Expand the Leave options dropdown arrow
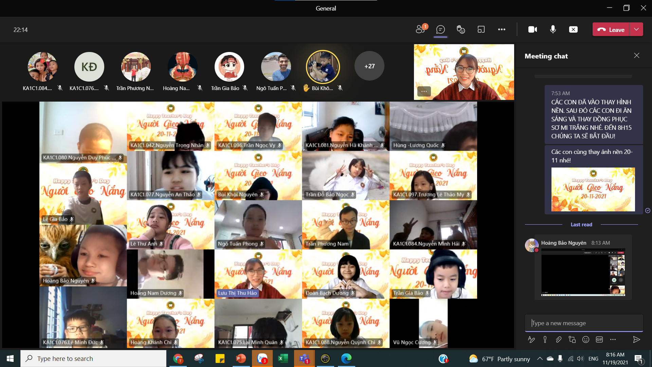Screen dimensions: 652x367 637,30
